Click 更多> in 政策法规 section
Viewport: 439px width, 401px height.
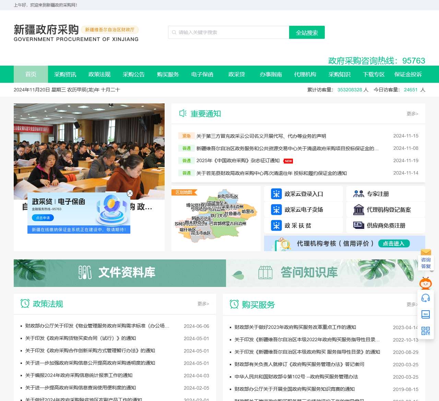[x=203, y=304]
